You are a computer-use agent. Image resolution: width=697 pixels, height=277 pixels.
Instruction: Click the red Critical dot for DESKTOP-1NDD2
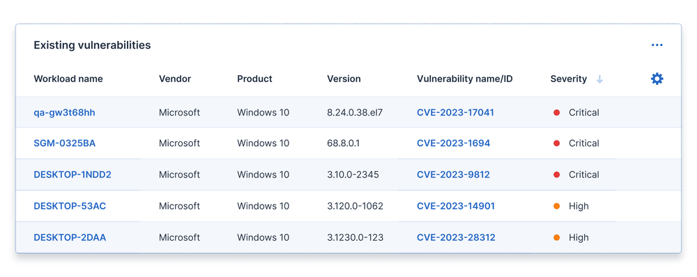(556, 175)
